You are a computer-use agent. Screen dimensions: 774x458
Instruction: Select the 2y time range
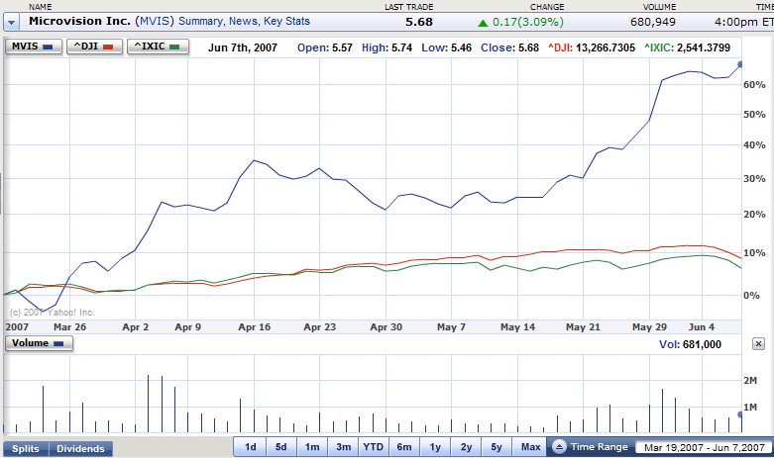tap(466, 447)
